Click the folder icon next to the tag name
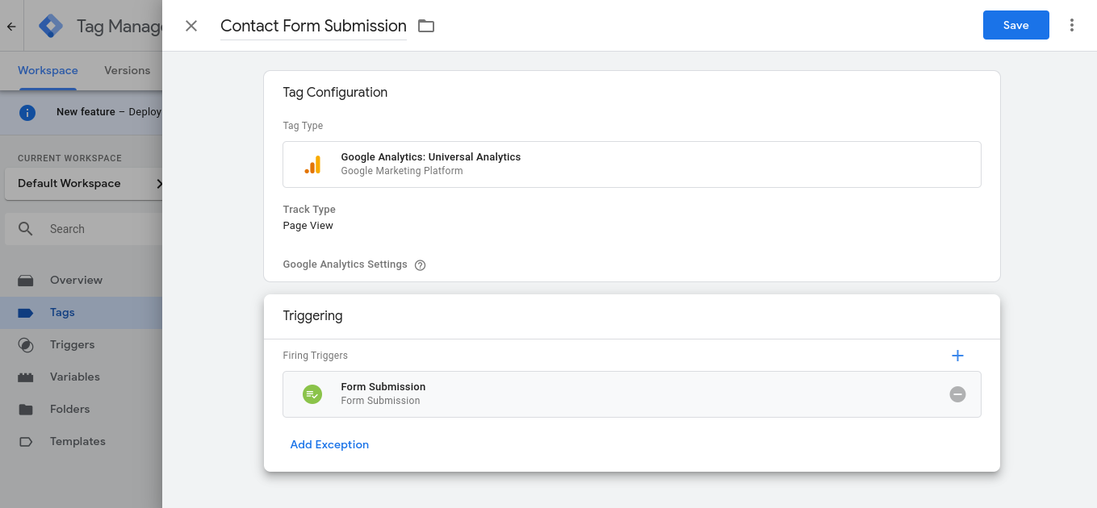The width and height of the screenshot is (1097, 508). click(426, 25)
